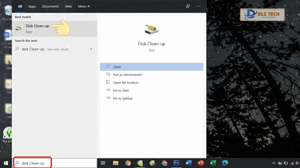This screenshot has width=300, height=168.
Task: Choose Pin to taskbar option
Action: click(x=122, y=98)
